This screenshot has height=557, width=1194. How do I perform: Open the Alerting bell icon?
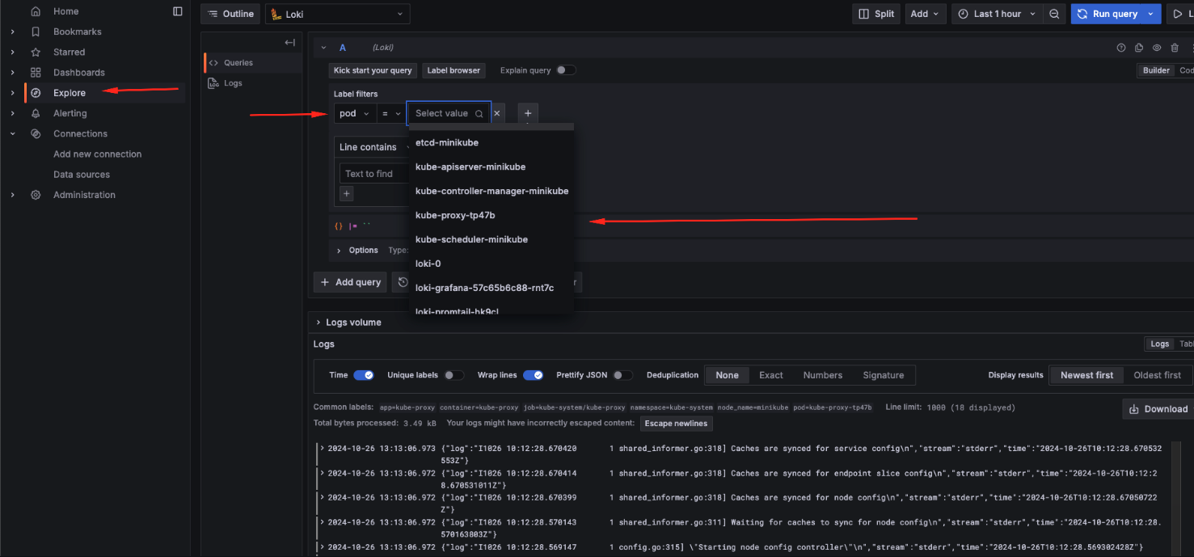[36, 113]
